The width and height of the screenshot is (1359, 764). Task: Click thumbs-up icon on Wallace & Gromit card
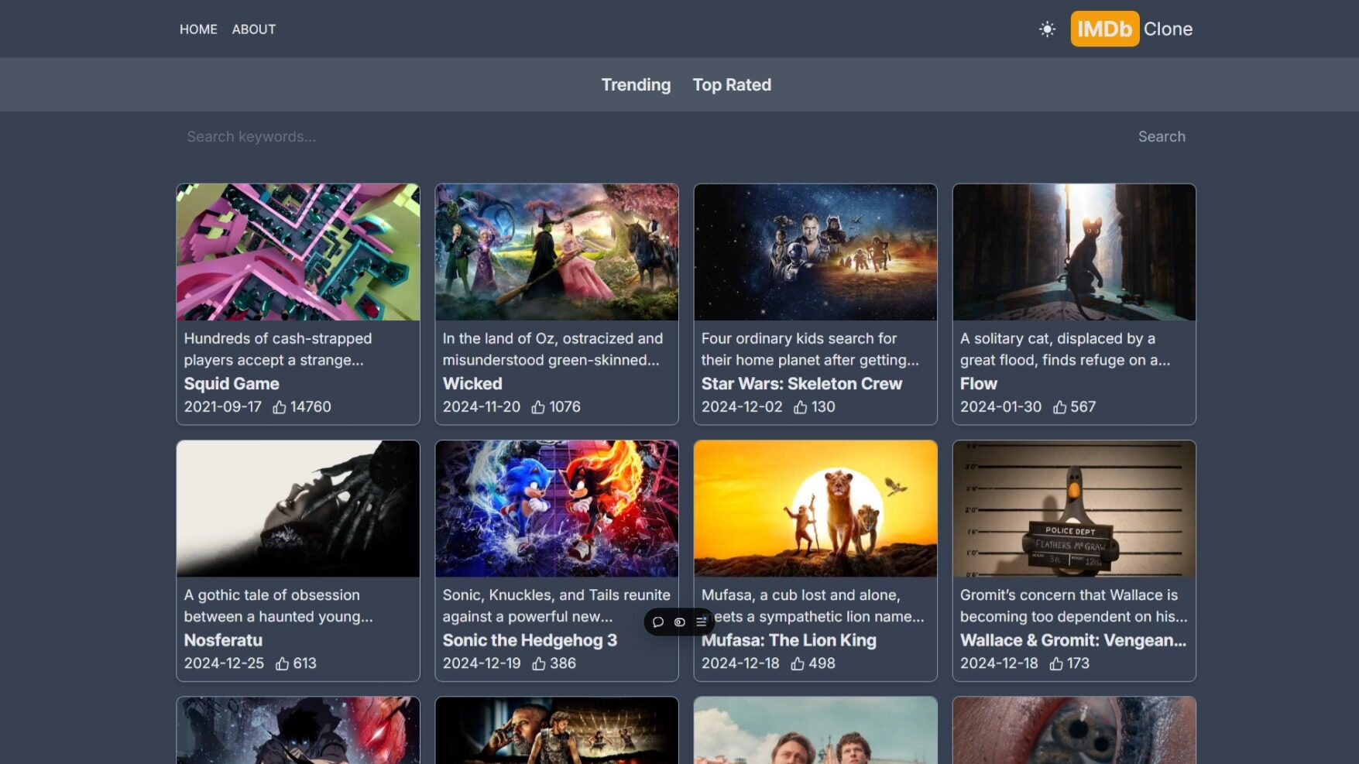pyautogui.click(x=1055, y=663)
